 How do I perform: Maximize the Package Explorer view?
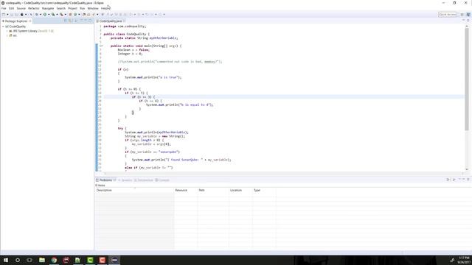pyautogui.click(x=90, y=21)
